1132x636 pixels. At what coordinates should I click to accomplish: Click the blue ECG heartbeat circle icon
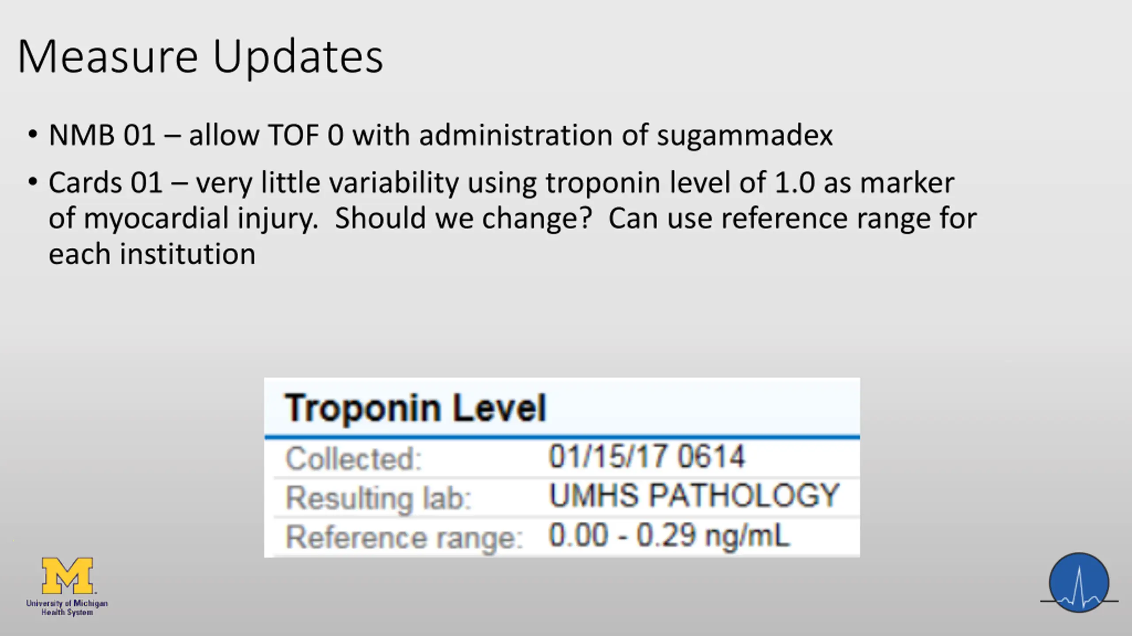(x=1079, y=583)
